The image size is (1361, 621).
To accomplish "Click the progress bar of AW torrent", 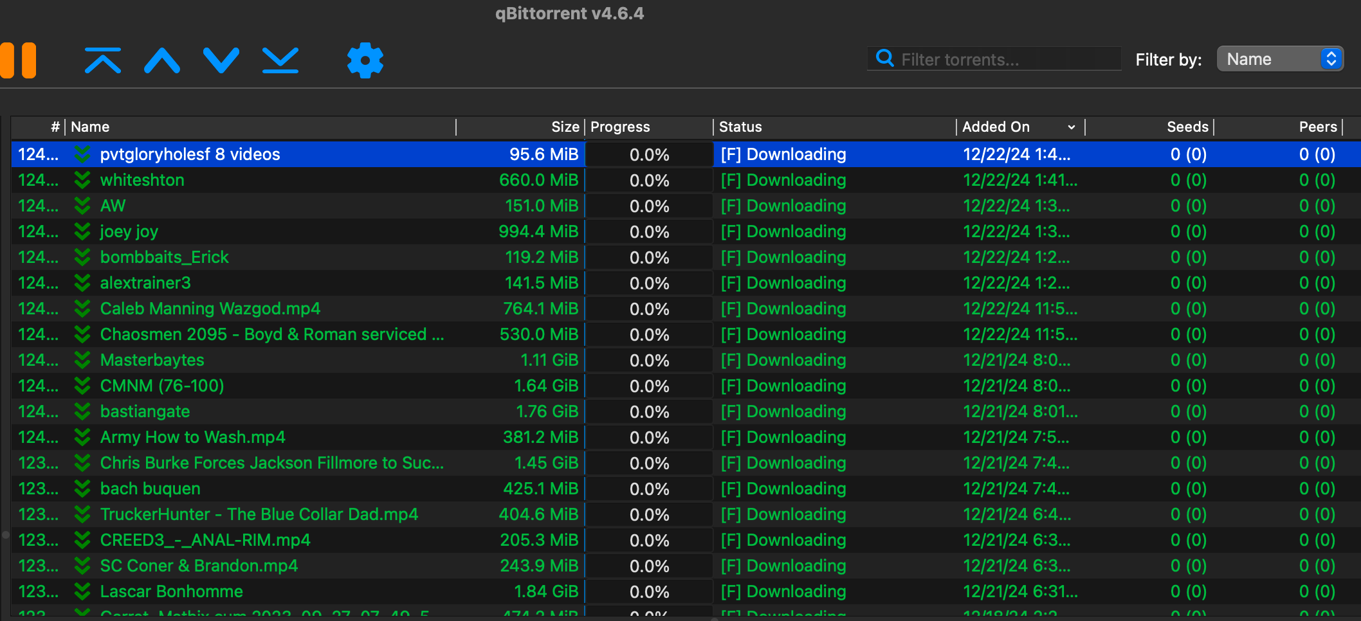I will (648, 206).
